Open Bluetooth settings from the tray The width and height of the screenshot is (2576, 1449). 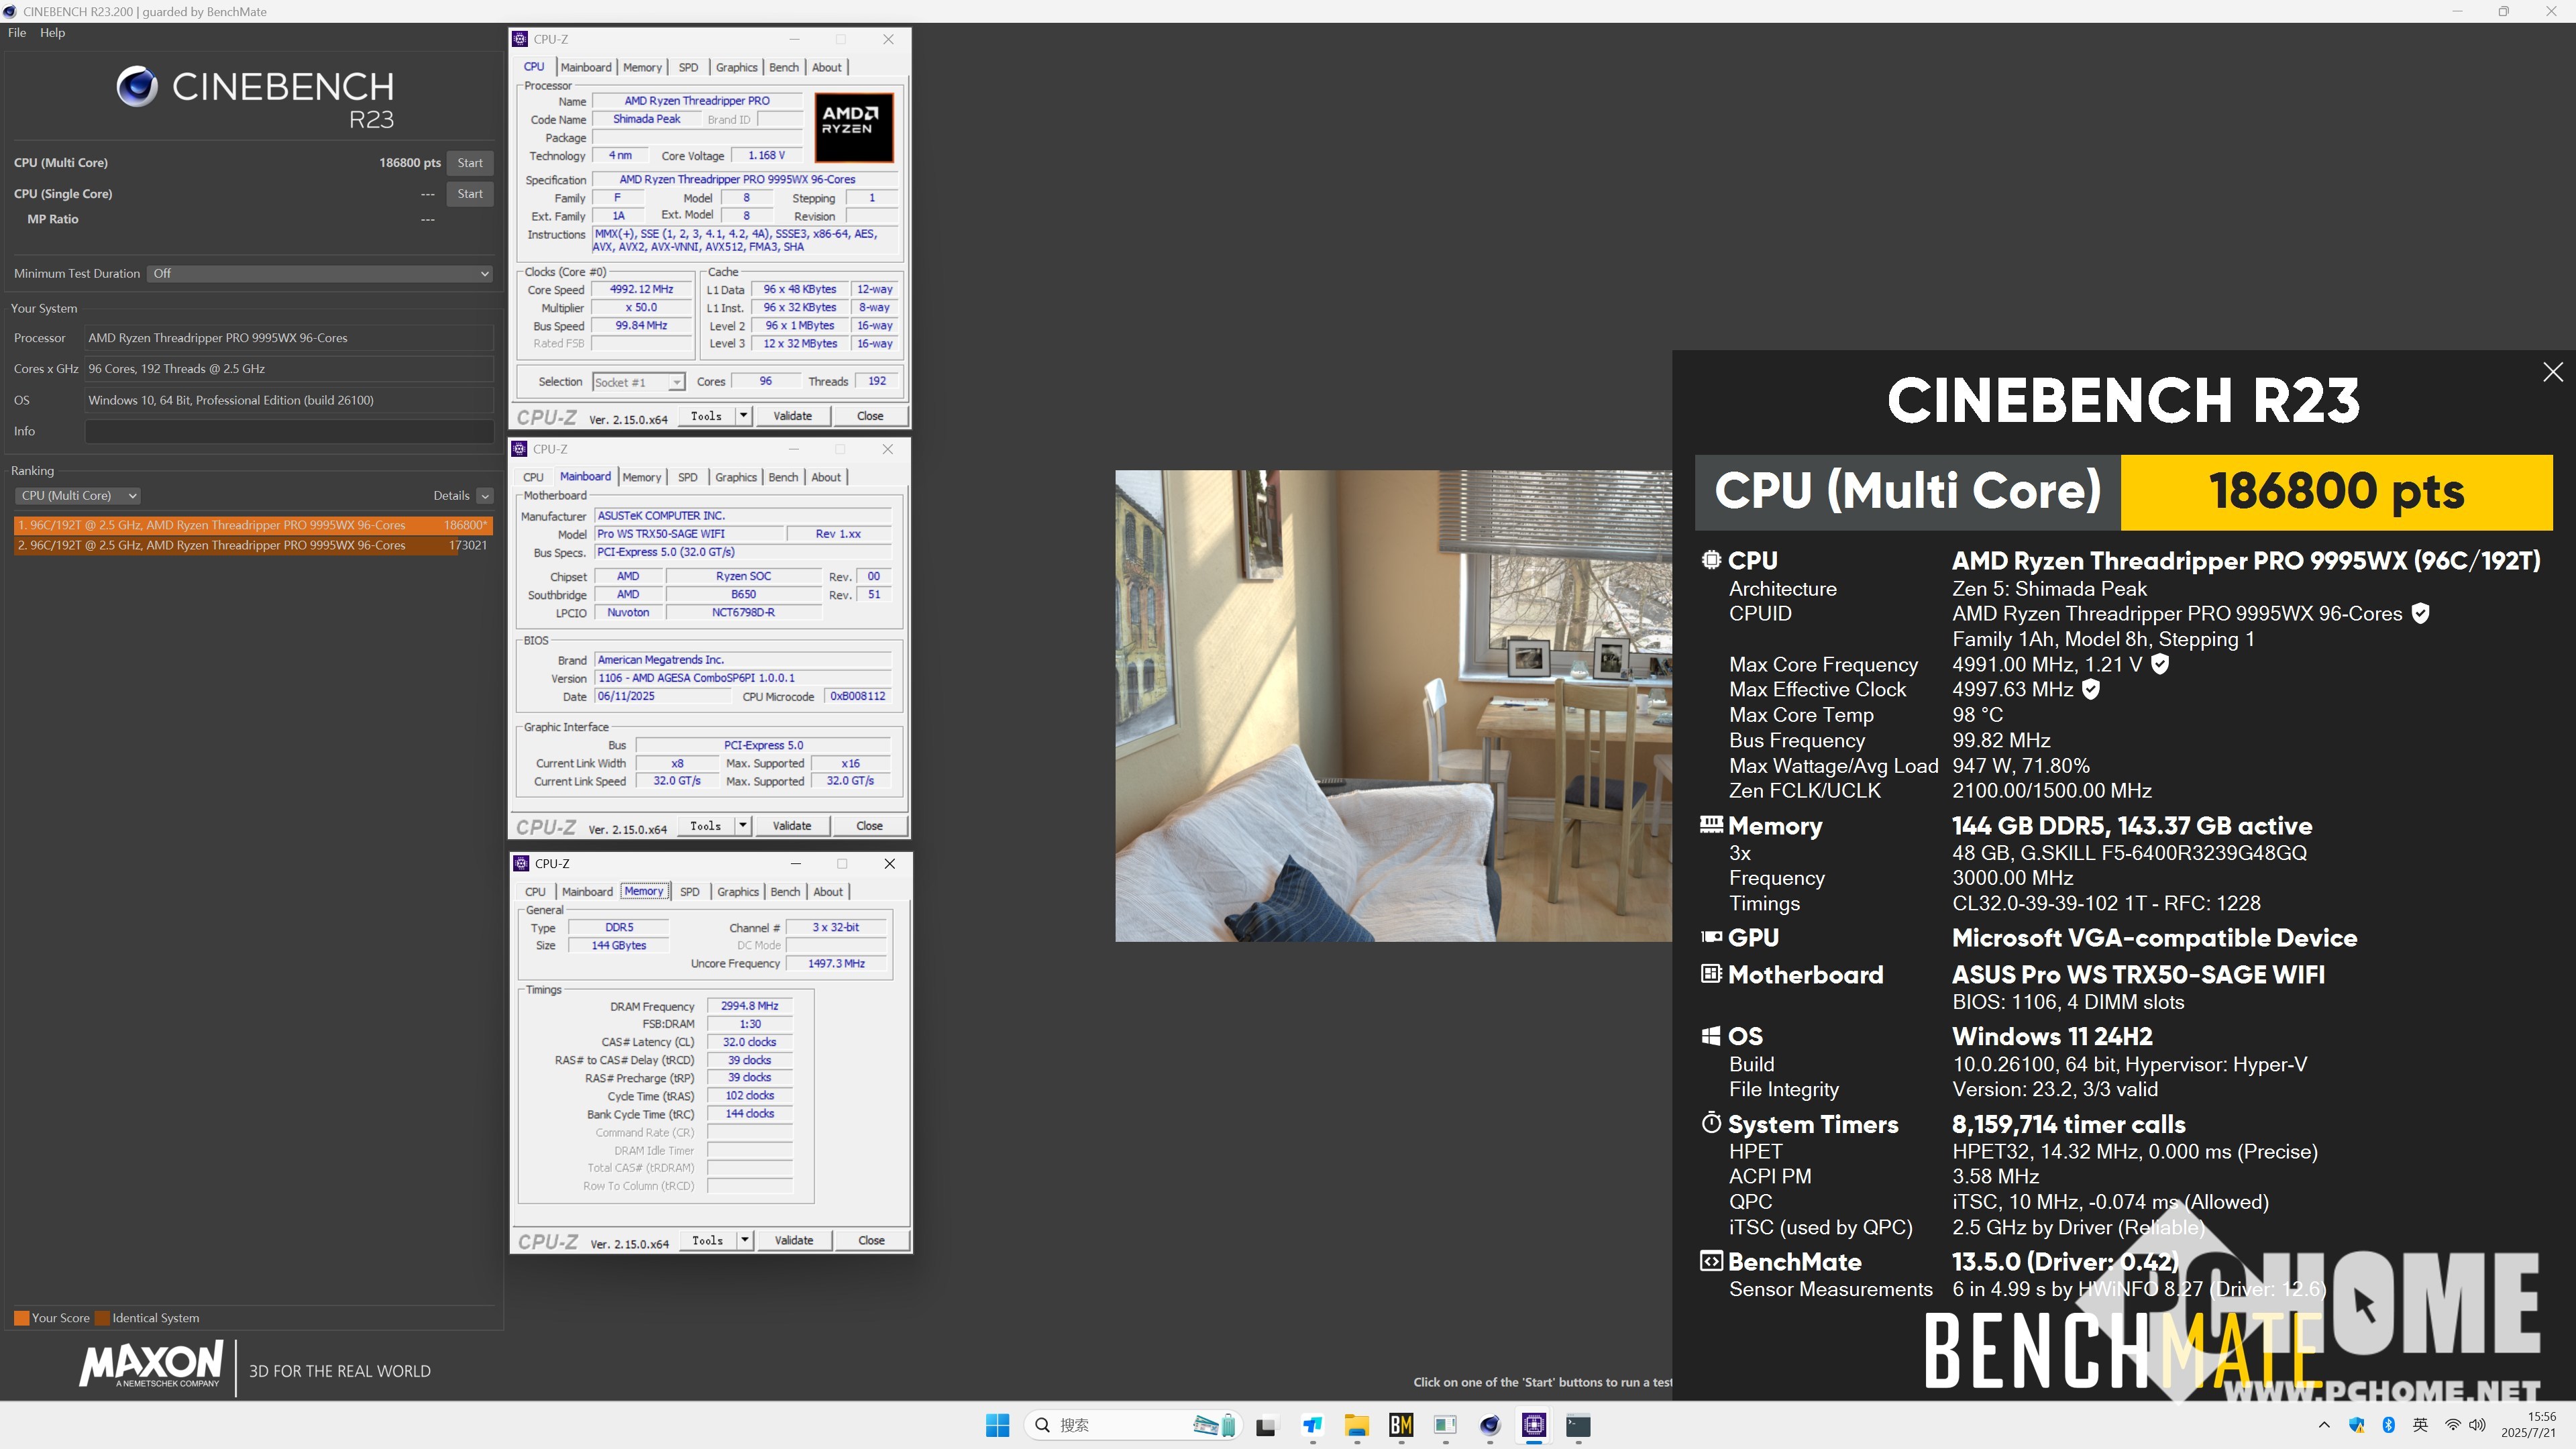(x=2389, y=1425)
